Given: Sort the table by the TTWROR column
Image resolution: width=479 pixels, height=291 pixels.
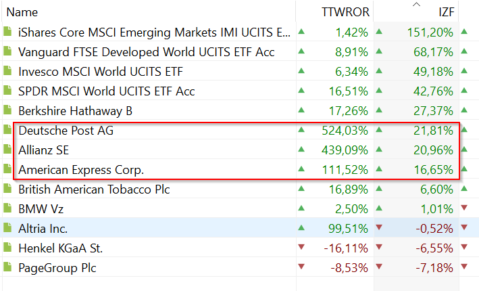Looking at the screenshot, I should [345, 12].
